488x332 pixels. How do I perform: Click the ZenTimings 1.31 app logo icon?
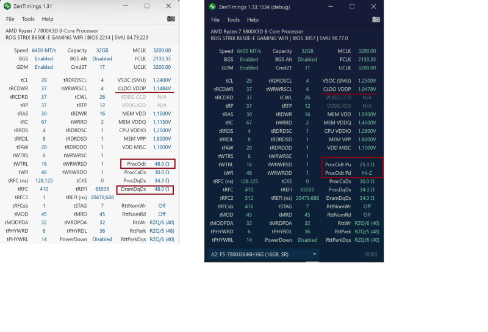click(7, 6)
